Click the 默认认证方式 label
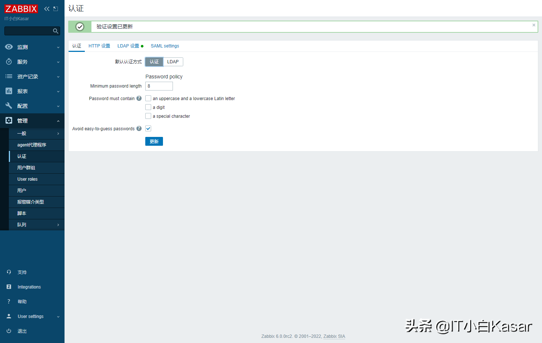The image size is (542, 343). click(128, 62)
